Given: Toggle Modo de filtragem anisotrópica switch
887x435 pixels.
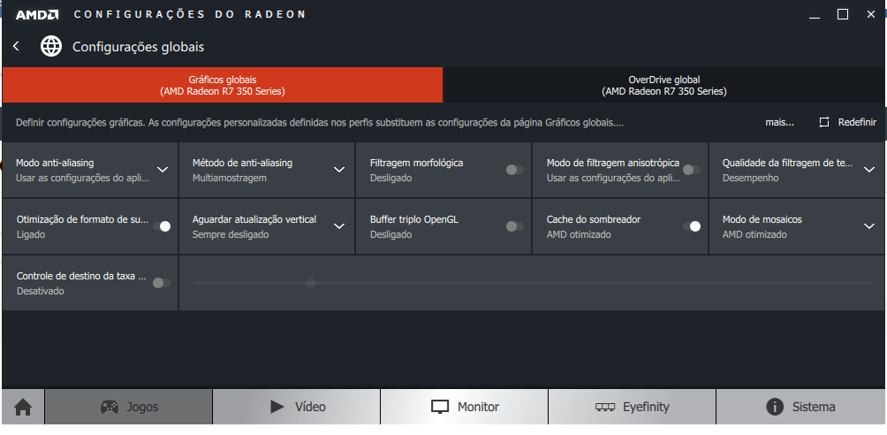Looking at the screenshot, I should [691, 170].
